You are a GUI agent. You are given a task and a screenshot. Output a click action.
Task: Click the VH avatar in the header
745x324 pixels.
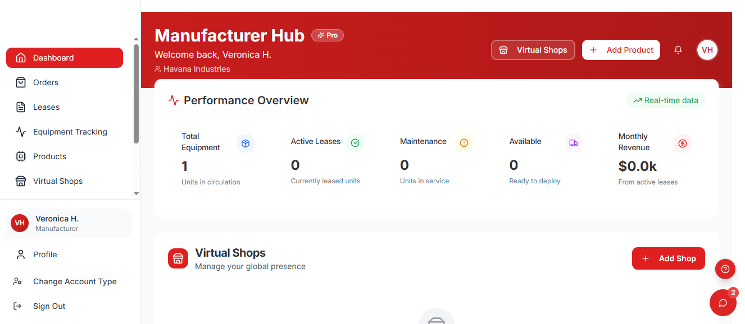(x=707, y=50)
